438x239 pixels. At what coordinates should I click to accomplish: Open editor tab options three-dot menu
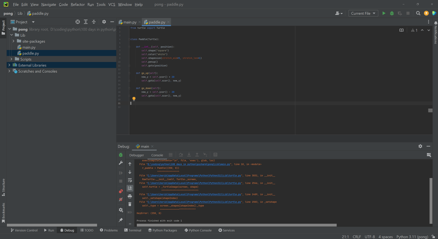[429, 22]
